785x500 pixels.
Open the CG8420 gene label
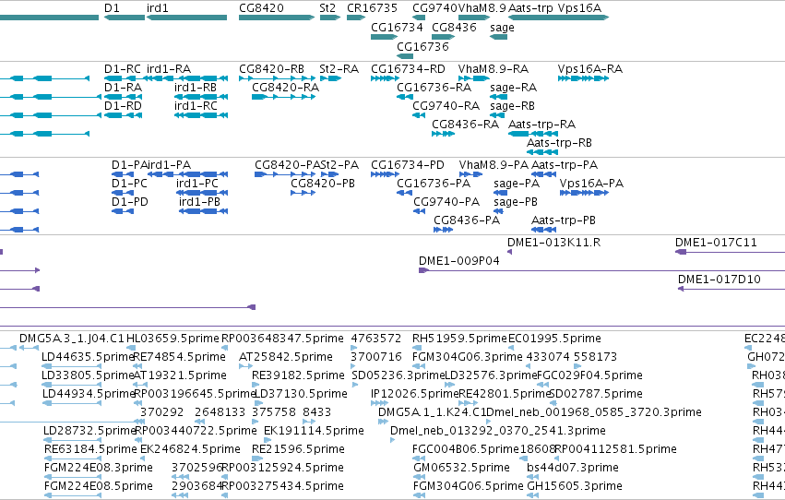(x=261, y=8)
